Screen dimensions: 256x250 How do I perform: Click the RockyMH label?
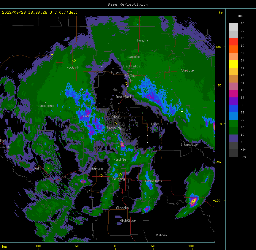point(73,67)
